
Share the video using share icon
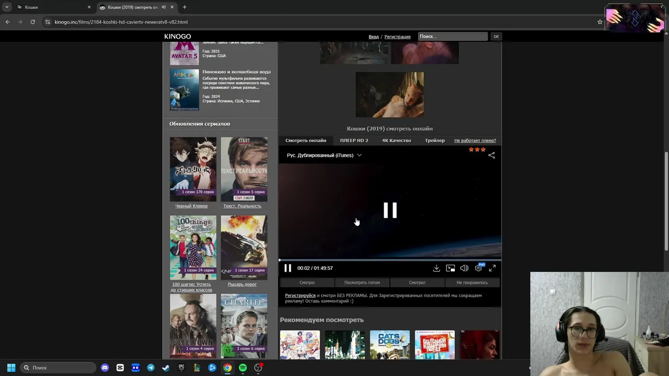coord(491,155)
